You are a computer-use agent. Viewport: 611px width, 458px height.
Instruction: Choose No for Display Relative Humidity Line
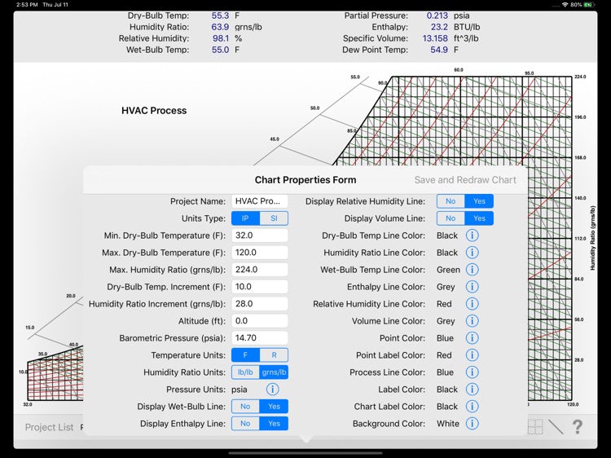point(451,201)
